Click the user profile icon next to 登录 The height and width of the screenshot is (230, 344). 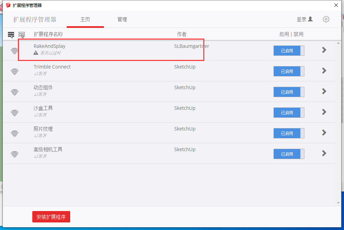(x=310, y=19)
